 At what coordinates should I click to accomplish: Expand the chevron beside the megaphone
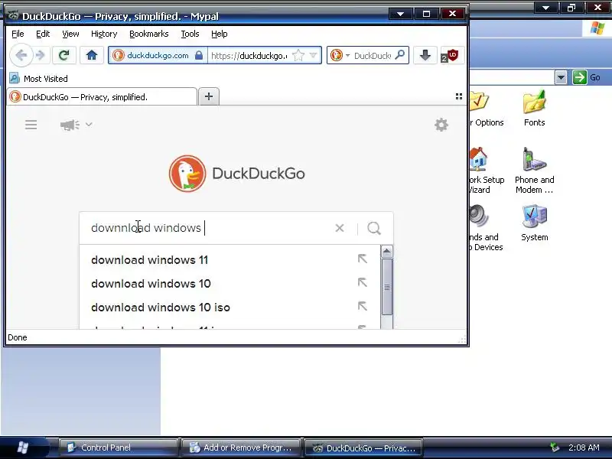click(89, 125)
